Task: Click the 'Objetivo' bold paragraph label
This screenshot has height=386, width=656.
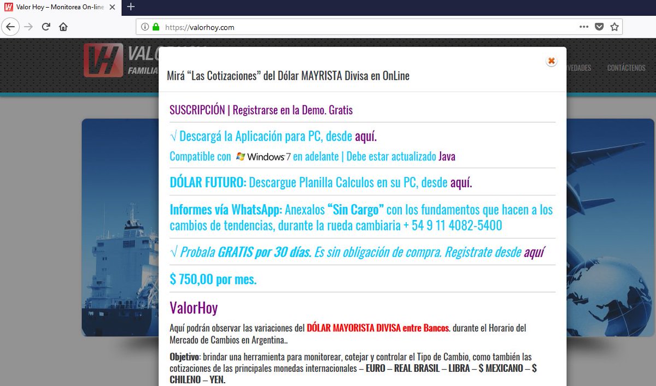Action: (x=185, y=357)
